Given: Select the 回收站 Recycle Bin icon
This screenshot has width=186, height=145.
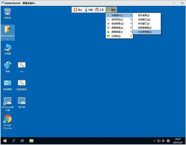Looking at the screenshot, I should point(7,12).
